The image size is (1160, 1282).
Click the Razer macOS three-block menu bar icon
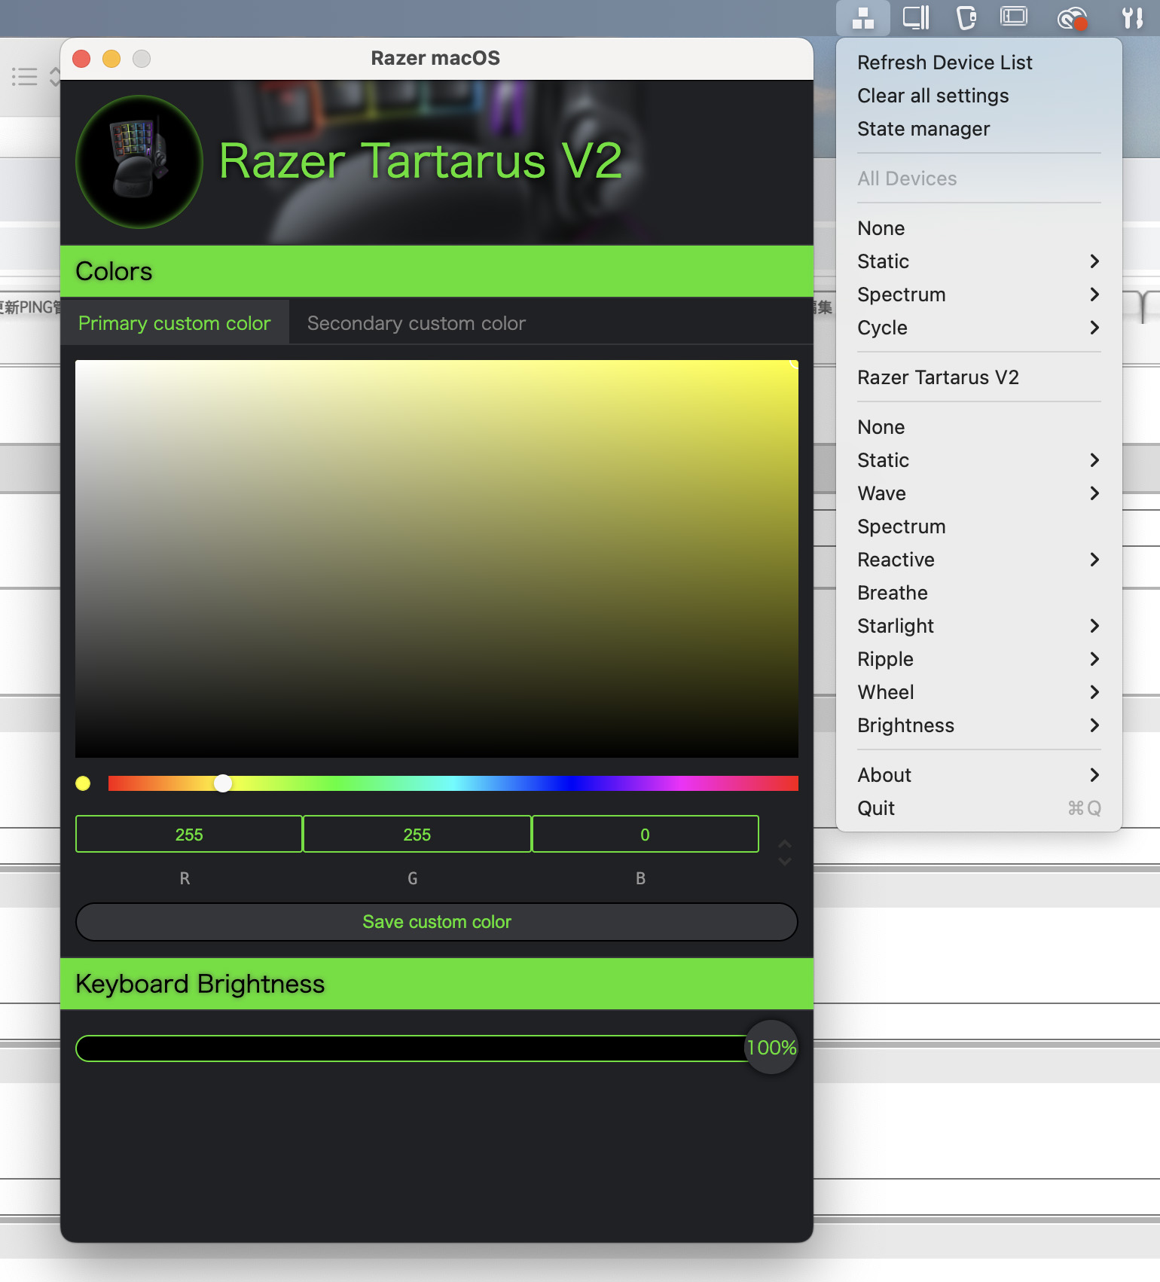coord(862,17)
